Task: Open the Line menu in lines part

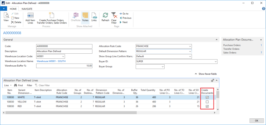Action: click(8, 85)
